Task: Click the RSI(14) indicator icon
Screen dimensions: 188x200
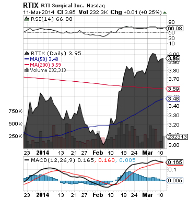Action: coord(27,19)
